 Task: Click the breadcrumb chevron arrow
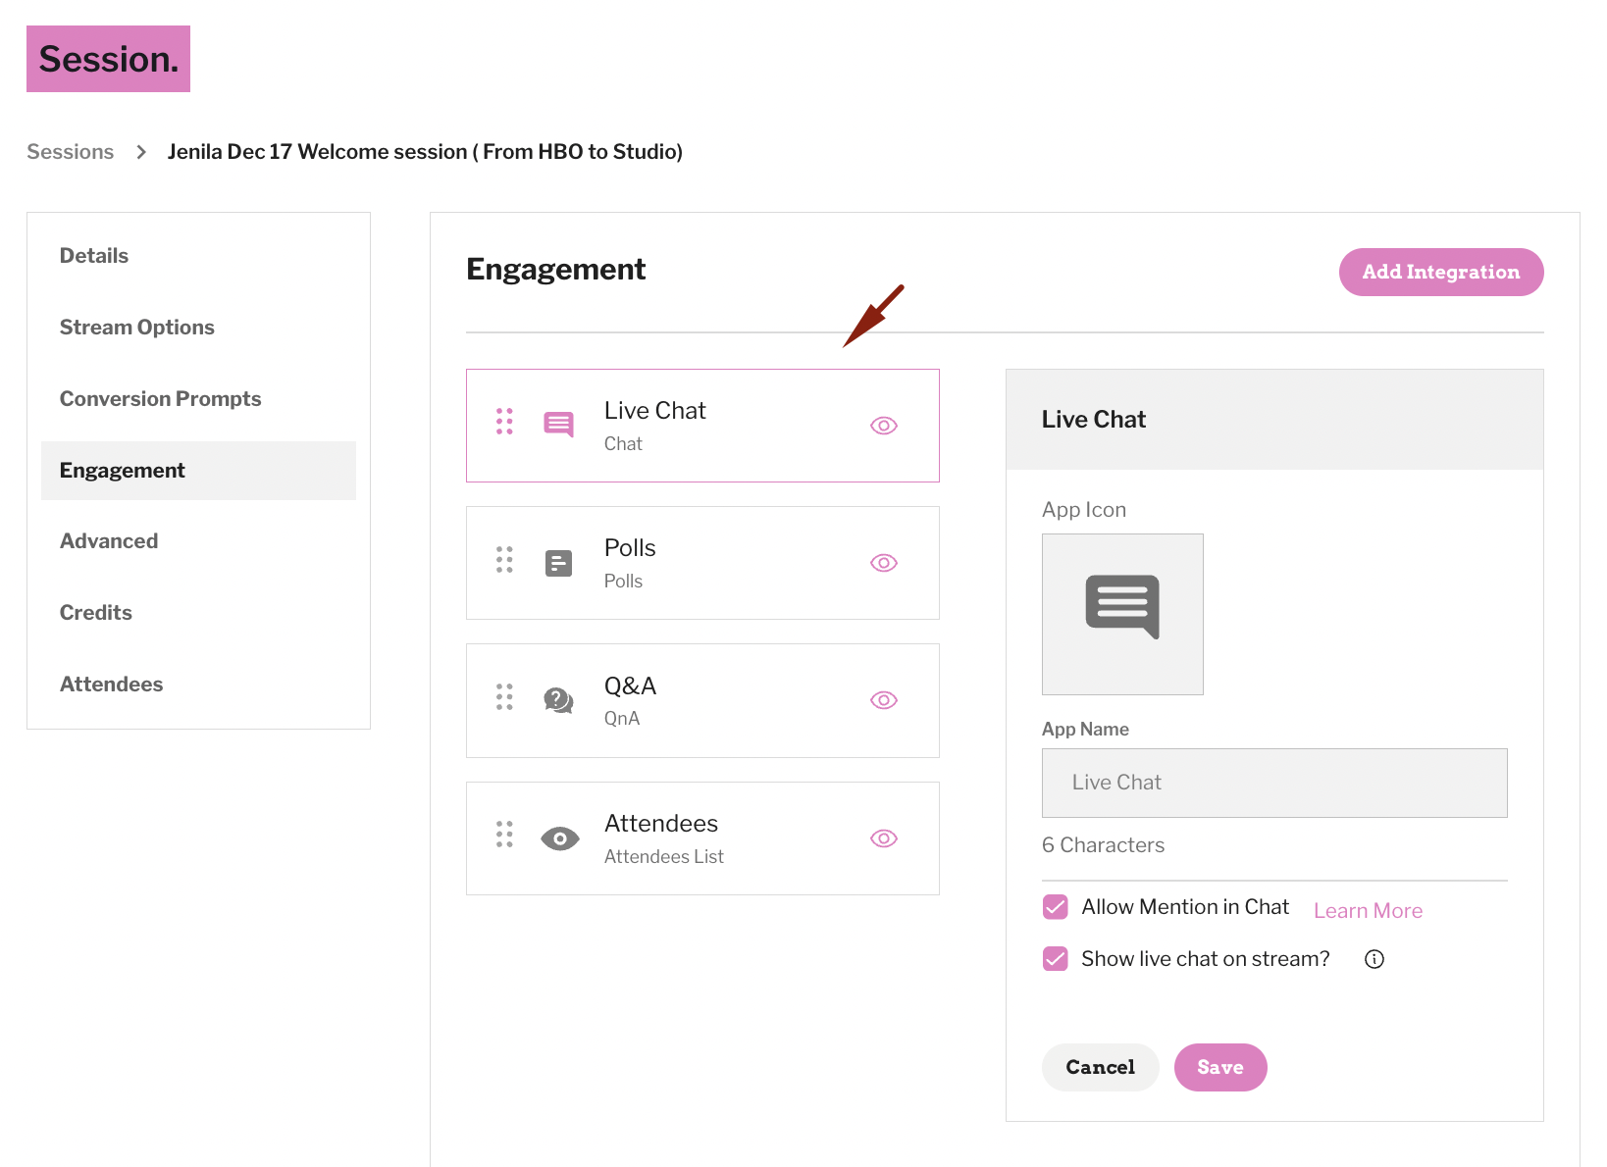coord(141,152)
